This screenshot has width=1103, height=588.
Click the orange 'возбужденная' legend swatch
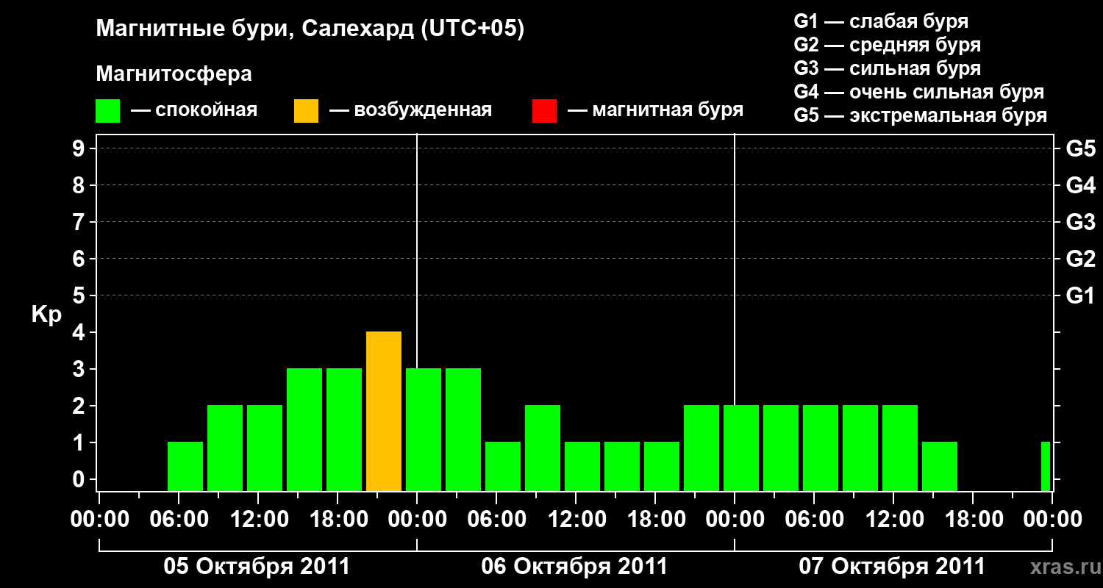point(306,111)
